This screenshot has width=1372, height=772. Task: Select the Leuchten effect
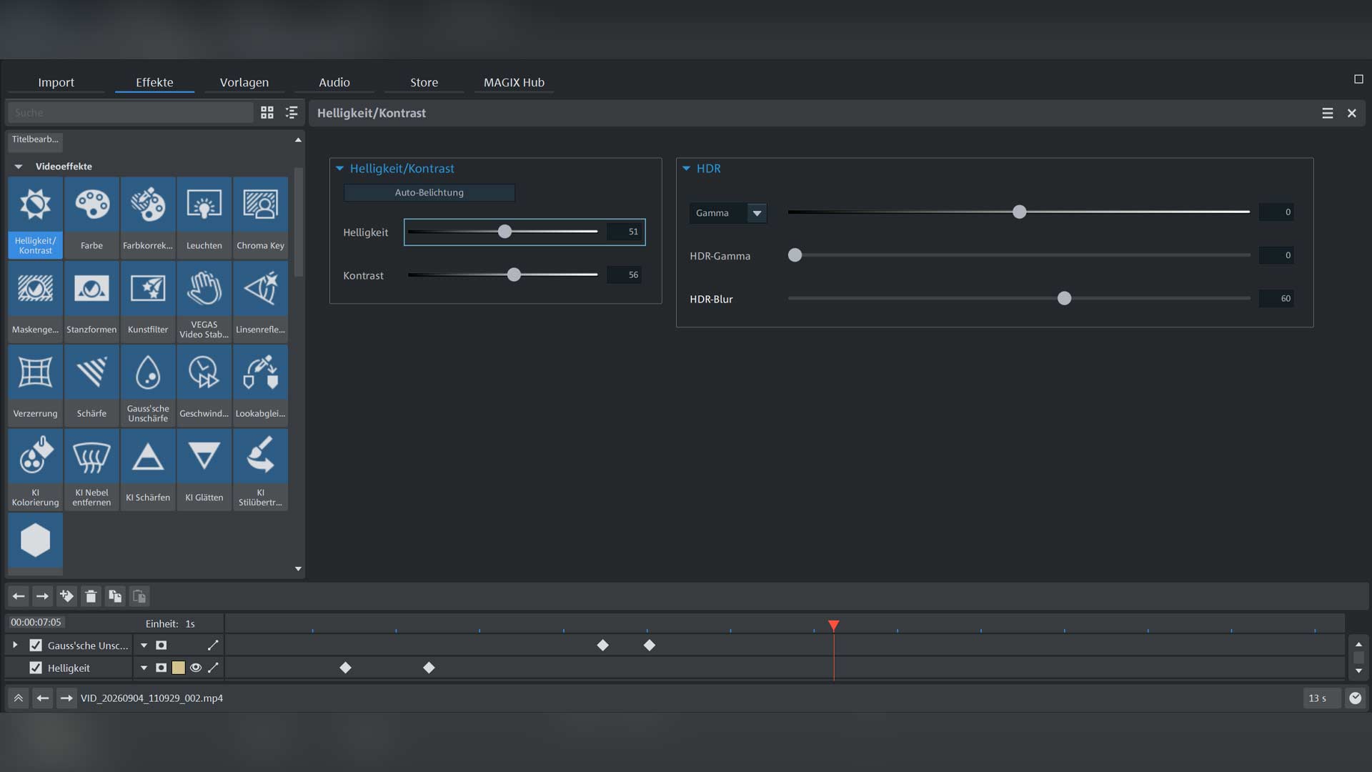204,217
